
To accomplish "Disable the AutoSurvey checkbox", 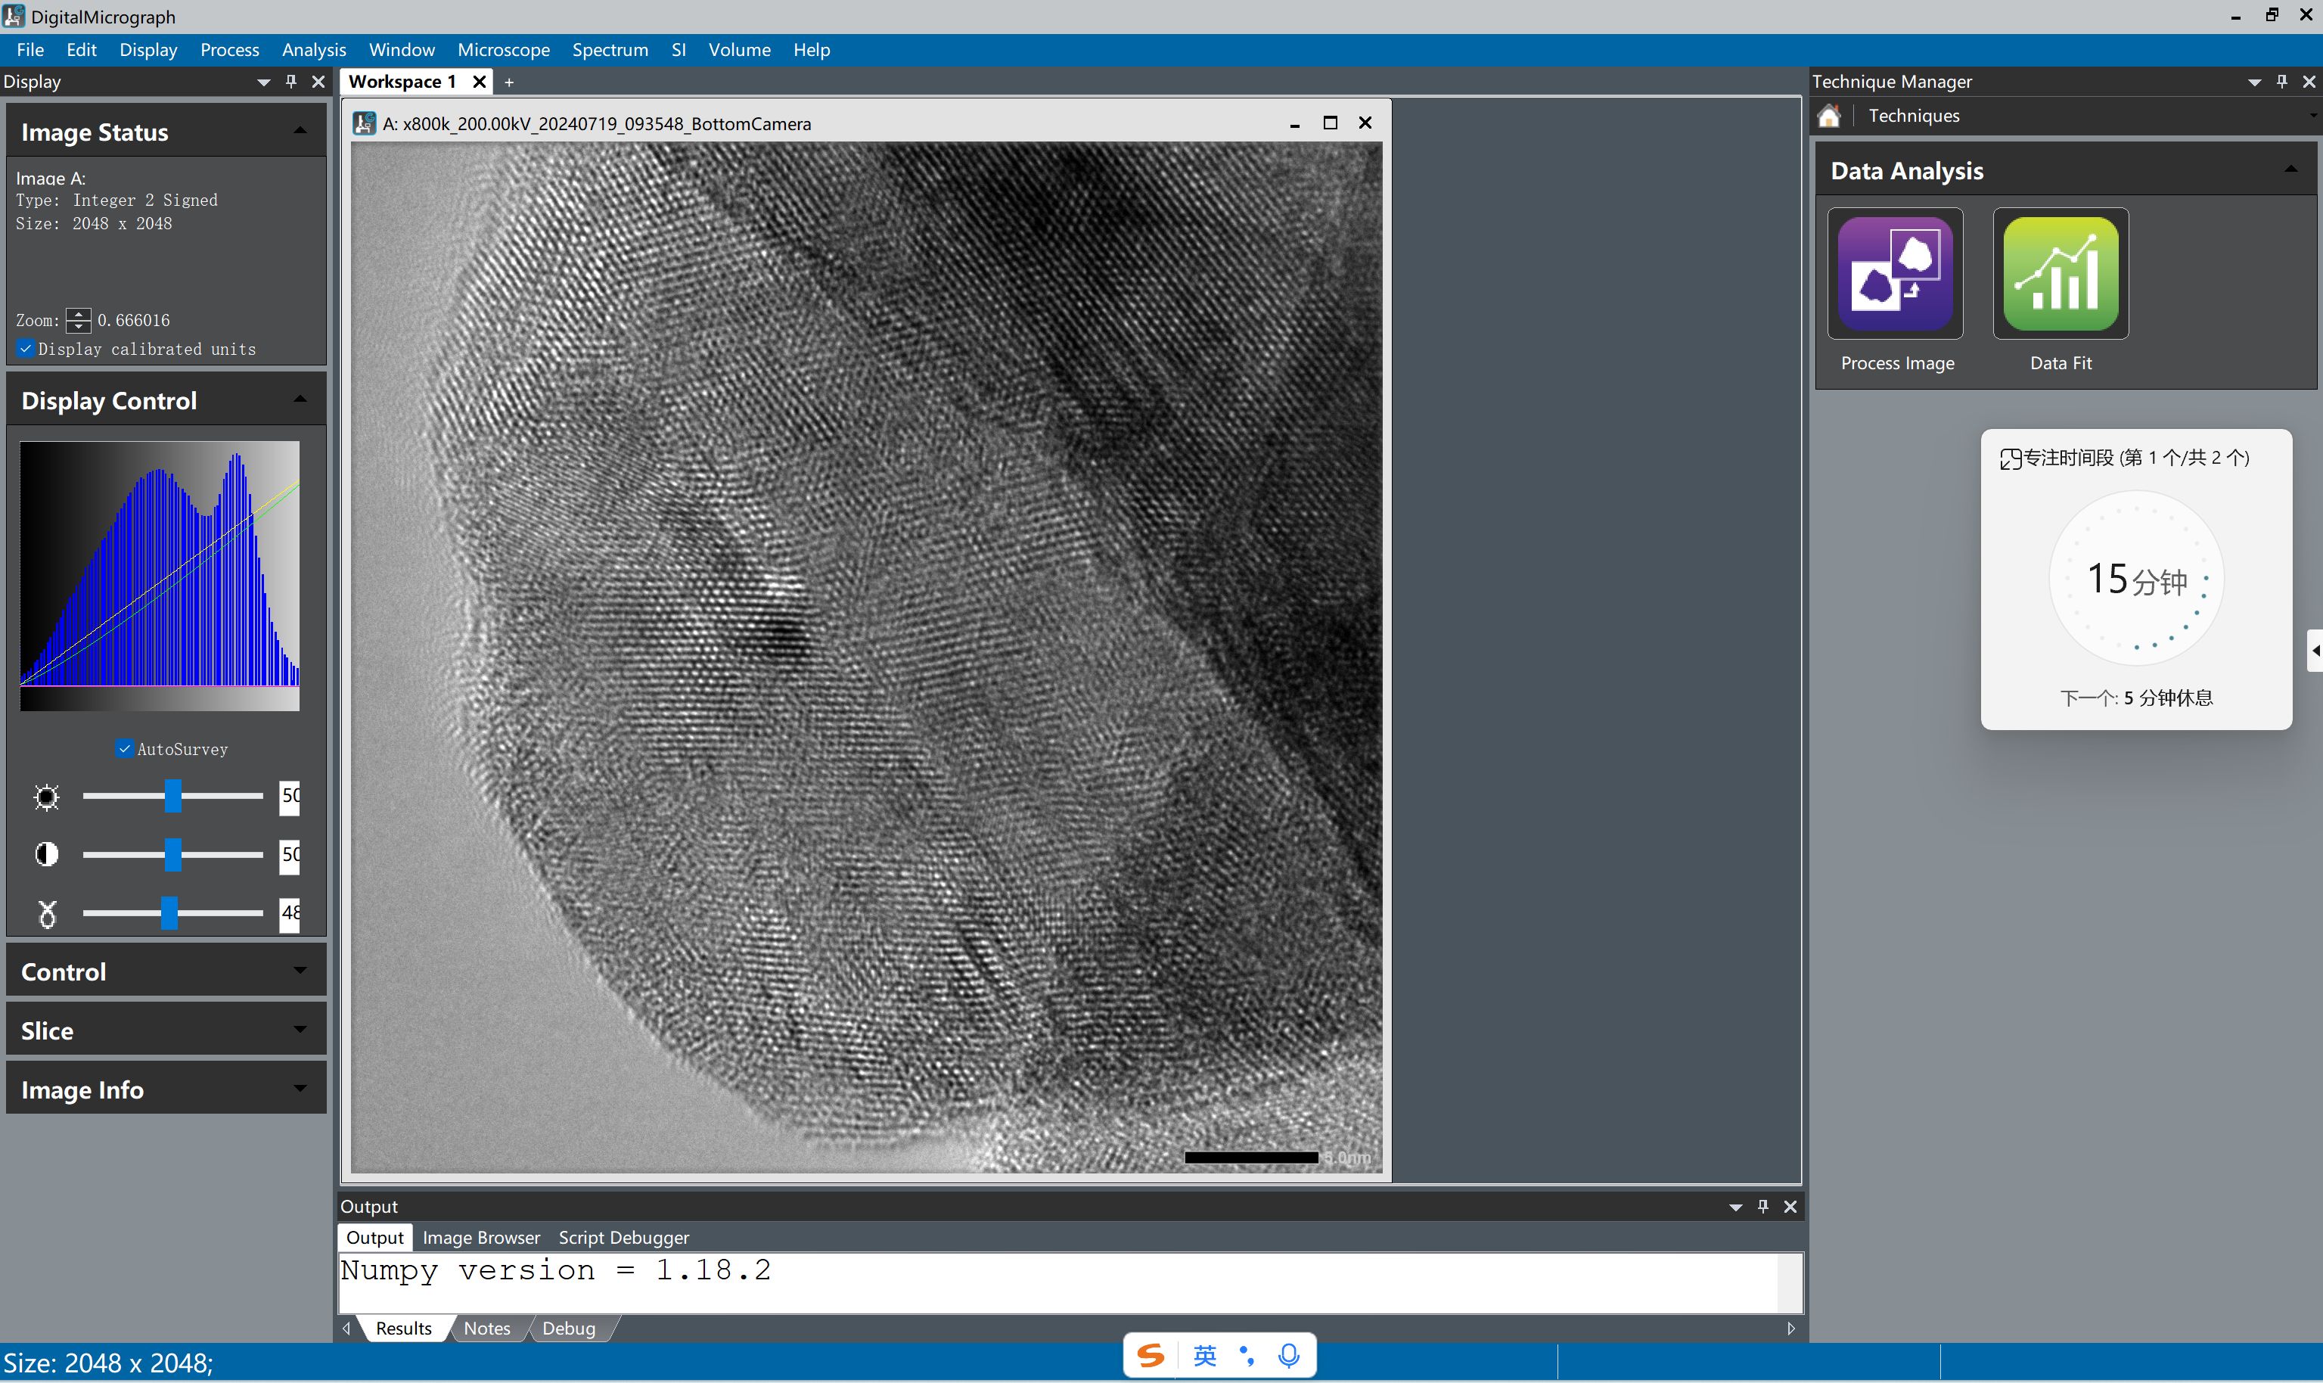I will (x=125, y=747).
